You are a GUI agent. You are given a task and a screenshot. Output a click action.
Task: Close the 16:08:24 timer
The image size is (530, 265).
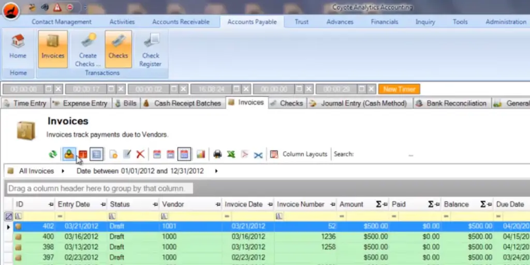click(246, 89)
